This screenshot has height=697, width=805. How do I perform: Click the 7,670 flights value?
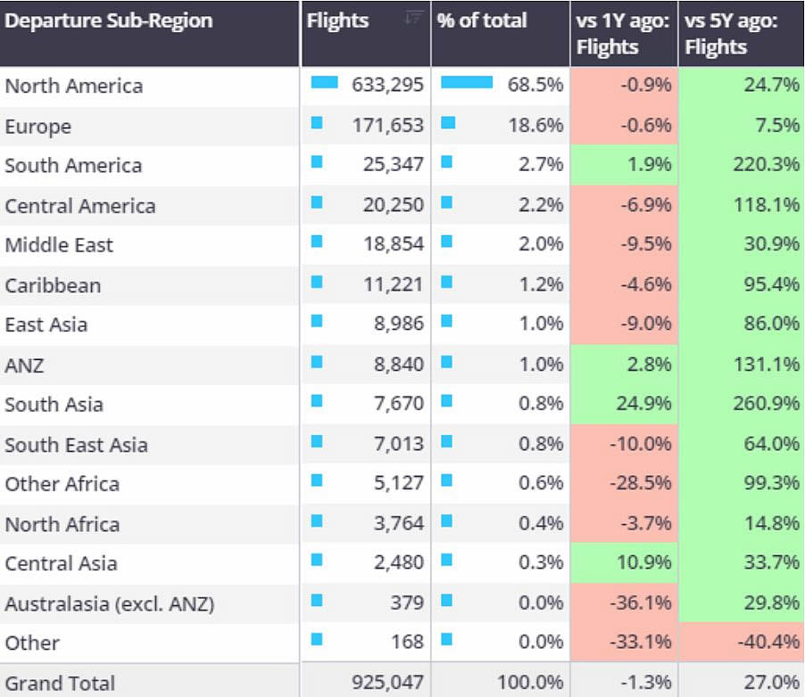pyautogui.click(x=398, y=403)
